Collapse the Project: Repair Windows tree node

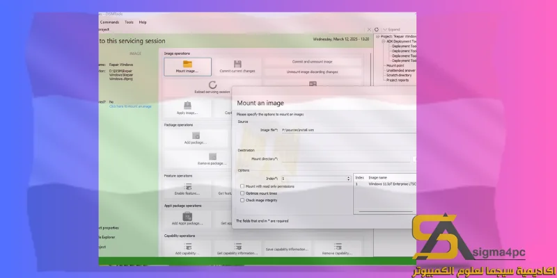click(x=378, y=37)
